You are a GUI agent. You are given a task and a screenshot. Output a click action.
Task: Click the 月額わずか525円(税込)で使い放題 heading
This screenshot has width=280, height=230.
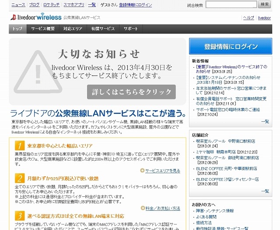[63, 179]
